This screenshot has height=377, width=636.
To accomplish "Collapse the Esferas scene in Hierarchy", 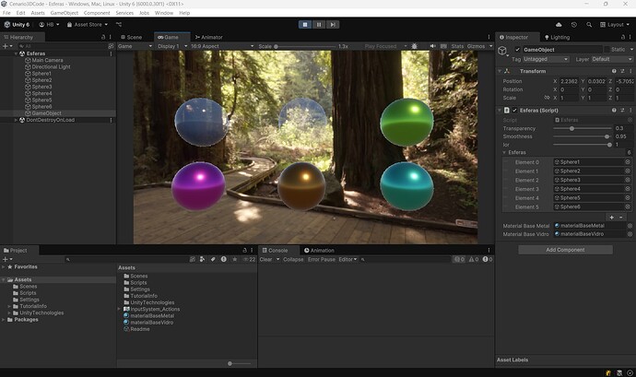I will tap(16, 53).
